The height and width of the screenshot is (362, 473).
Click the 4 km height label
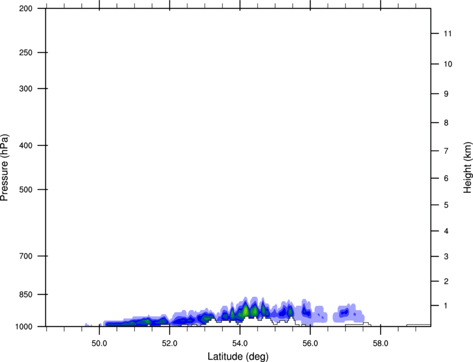click(446, 231)
